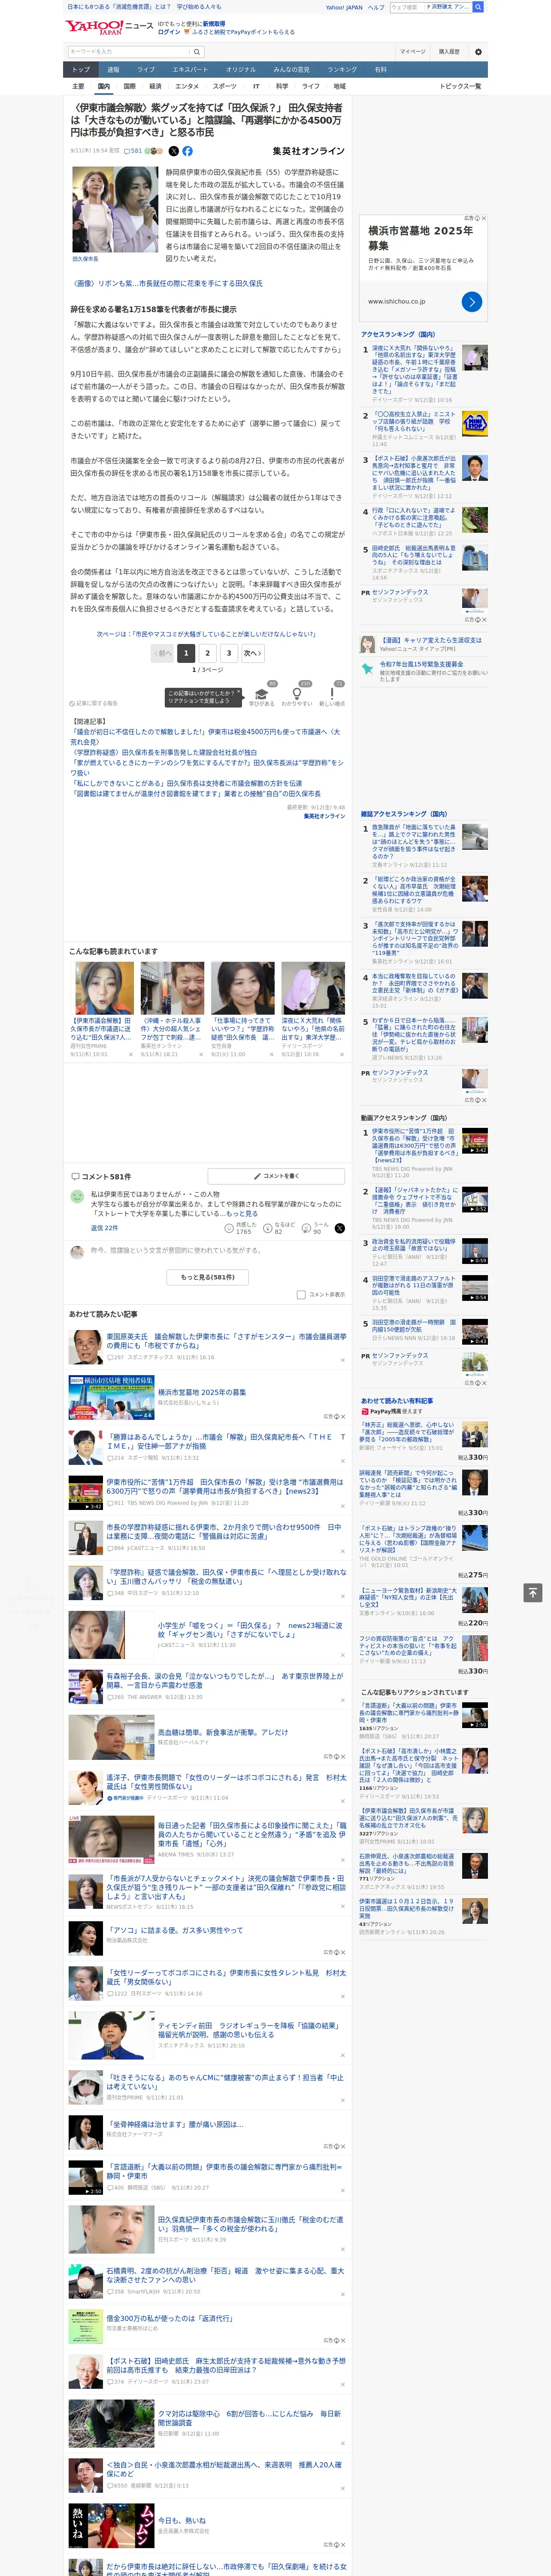Tick the コメント非表示 checkbox

point(301,1294)
